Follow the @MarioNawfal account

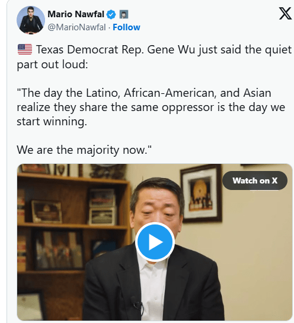tap(126, 27)
